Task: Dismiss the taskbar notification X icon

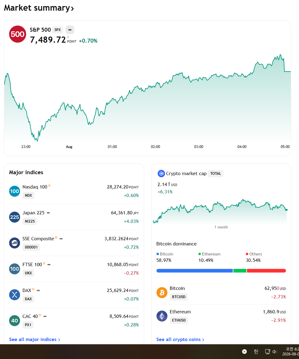Action: click(x=244, y=351)
